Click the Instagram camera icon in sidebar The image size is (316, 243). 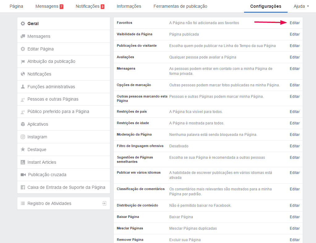[x=23, y=137]
